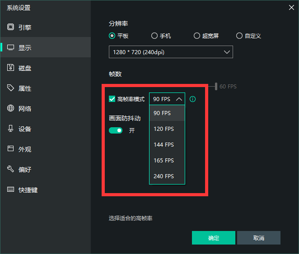This screenshot has height=254, width=299.
Task: Click the shortcut keyboard icon
Action: (10, 189)
